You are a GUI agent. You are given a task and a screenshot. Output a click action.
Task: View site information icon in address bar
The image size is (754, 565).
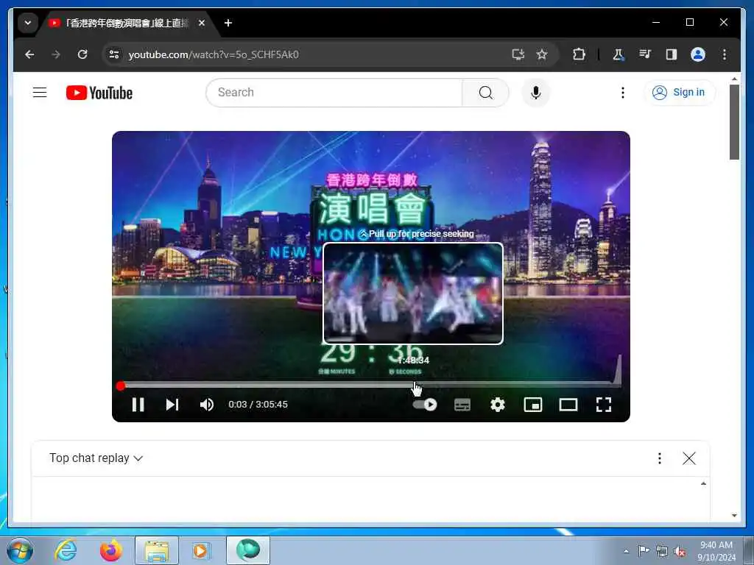point(114,54)
